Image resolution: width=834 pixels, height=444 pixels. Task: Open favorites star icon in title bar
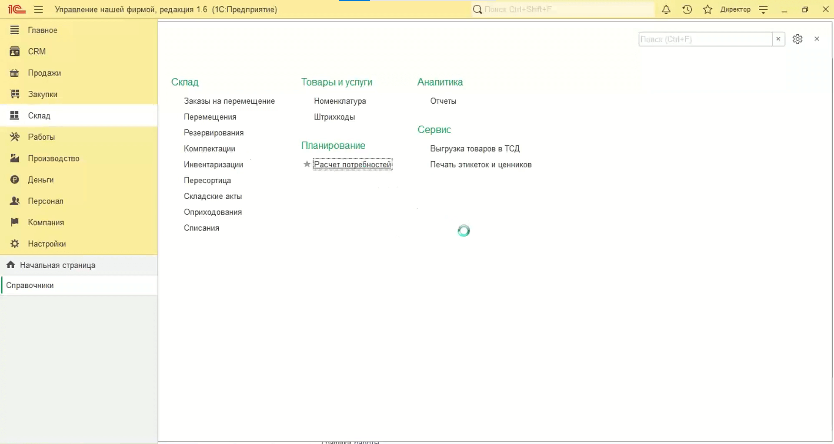coord(707,9)
